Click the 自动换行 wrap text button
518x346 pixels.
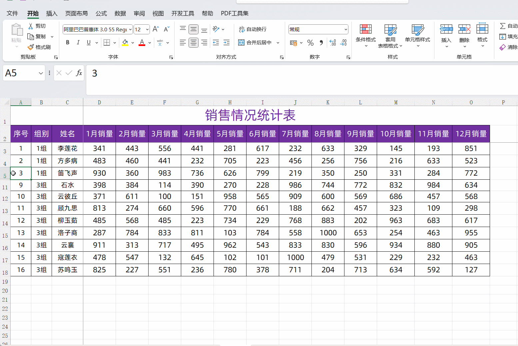[253, 29]
